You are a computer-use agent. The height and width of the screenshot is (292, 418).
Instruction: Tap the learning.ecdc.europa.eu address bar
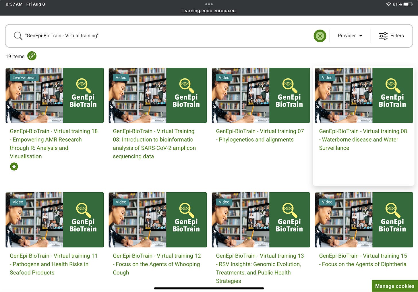(x=209, y=11)
